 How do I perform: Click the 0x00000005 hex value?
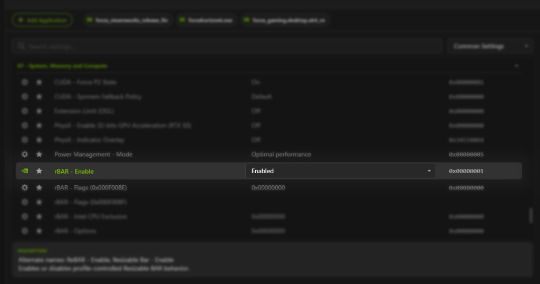[x=466, y=155]
